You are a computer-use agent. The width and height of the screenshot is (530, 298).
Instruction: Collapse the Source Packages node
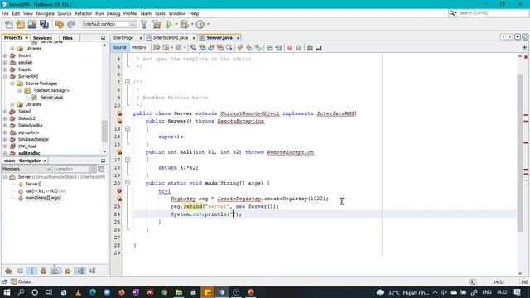click(x=12, y=84)
